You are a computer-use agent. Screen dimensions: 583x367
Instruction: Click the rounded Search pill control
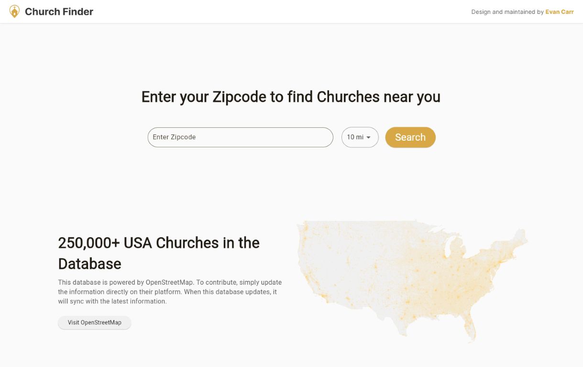tap(410, 137)
